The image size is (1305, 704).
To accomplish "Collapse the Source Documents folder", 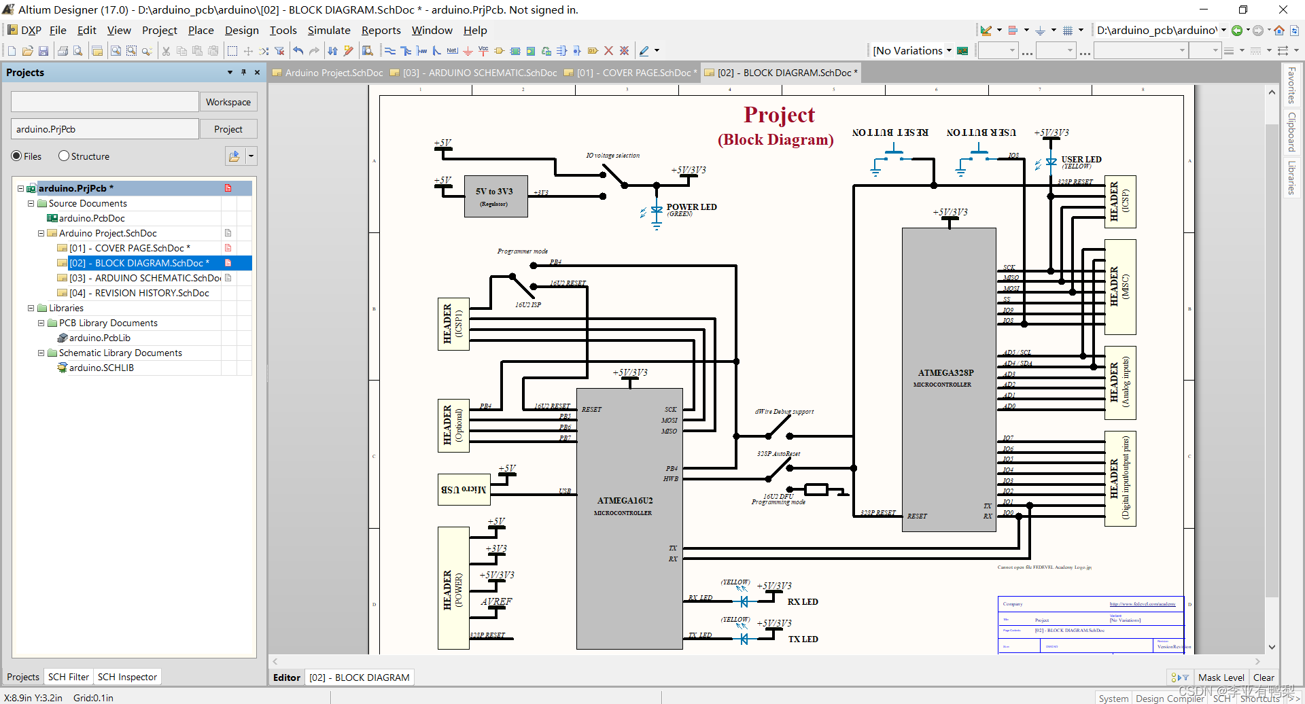I will pyautogui.click(x=31, y=203).
